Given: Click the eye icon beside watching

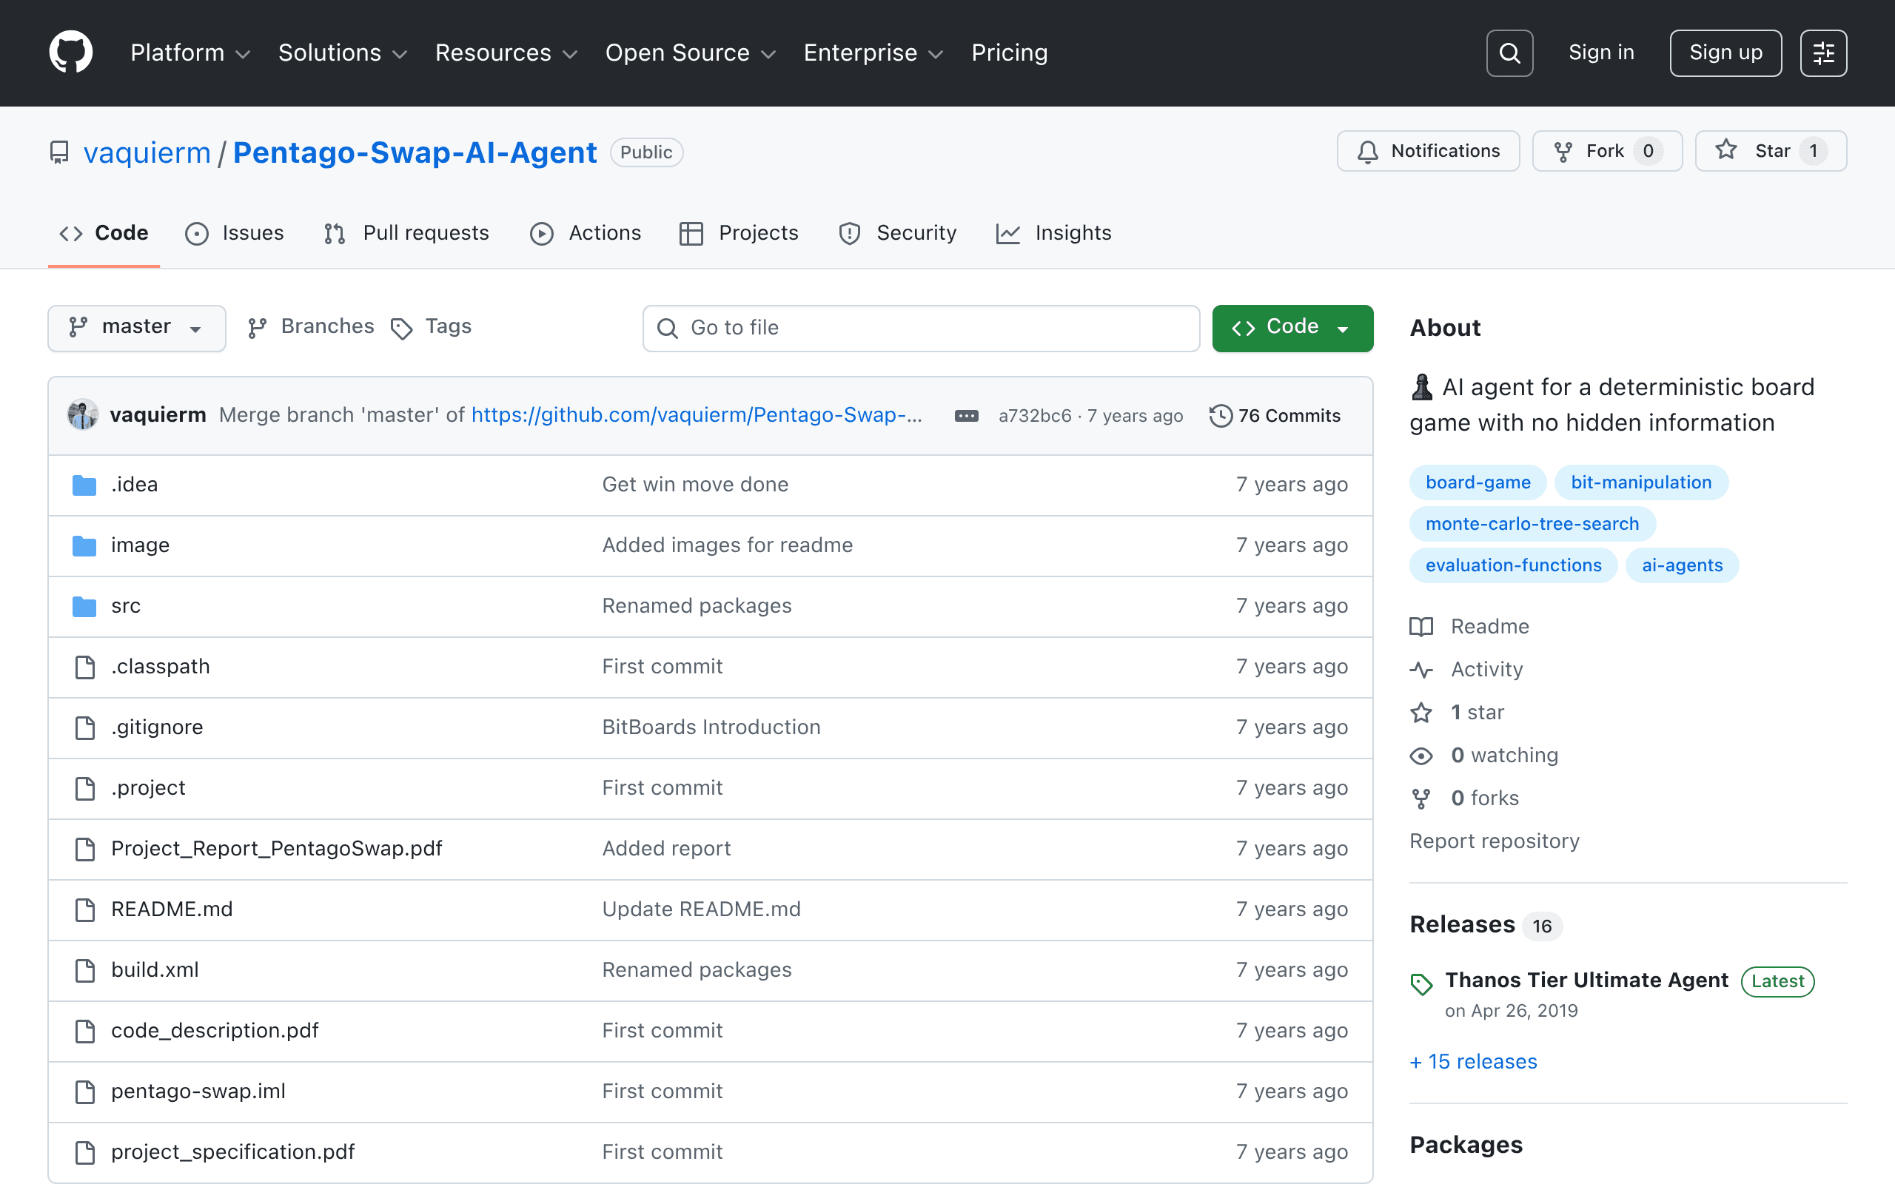Looking at the screenshot, I should 1421,756.
